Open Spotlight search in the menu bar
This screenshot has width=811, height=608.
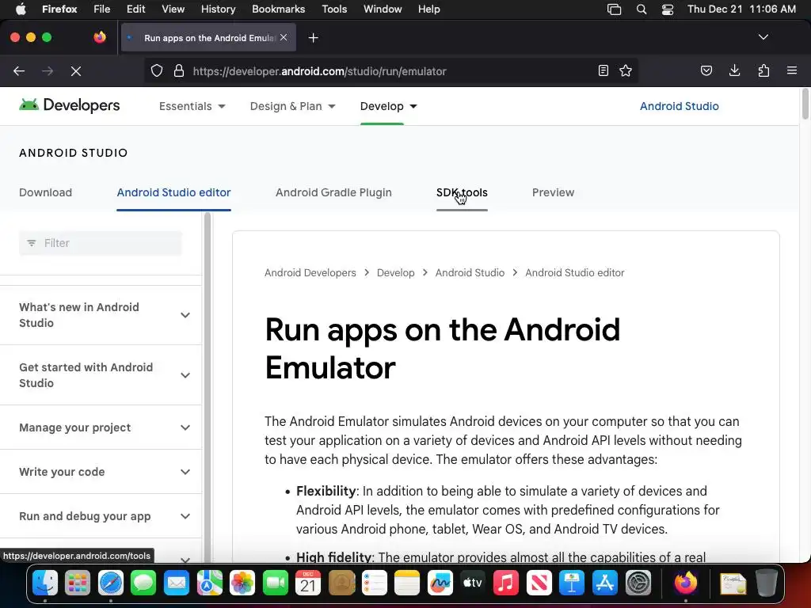coord(642,9)
